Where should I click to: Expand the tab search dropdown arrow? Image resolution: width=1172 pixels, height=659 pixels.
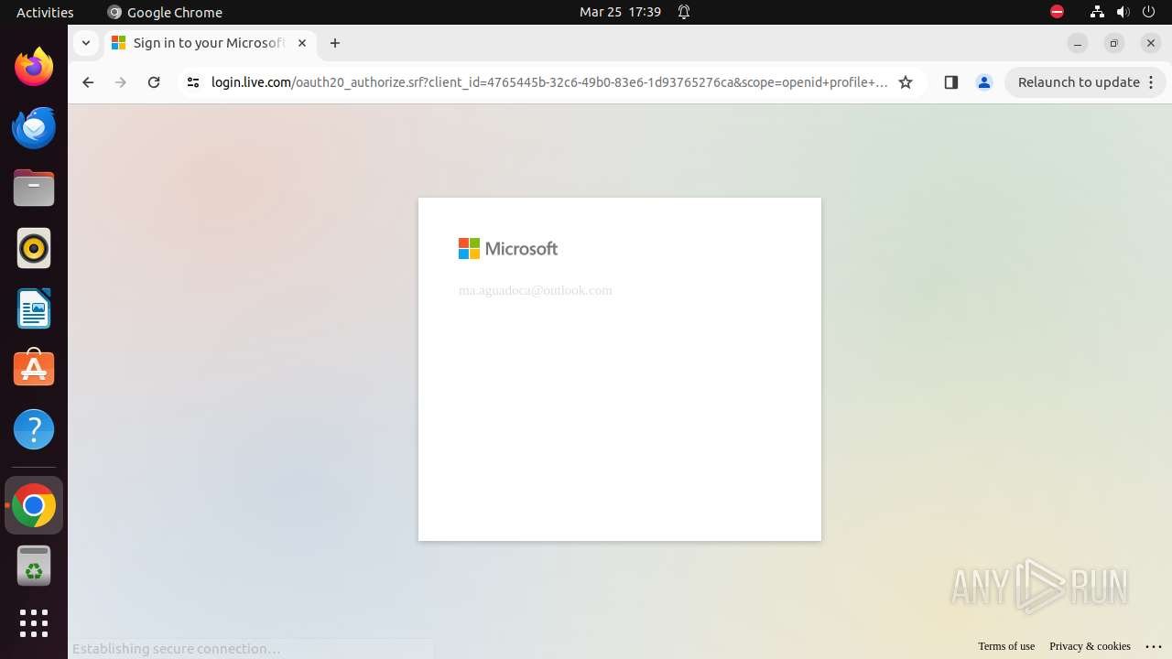(x=86, y=43)
